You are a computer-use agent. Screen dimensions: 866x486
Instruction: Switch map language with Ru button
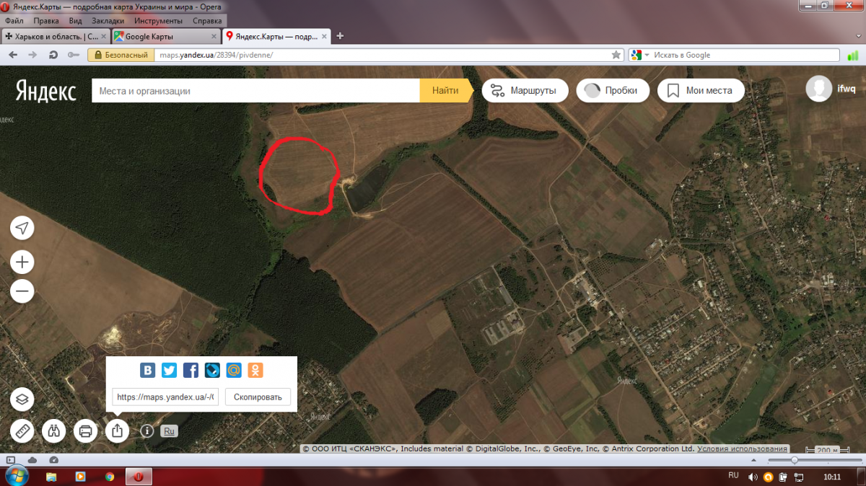tap(169, 431)
